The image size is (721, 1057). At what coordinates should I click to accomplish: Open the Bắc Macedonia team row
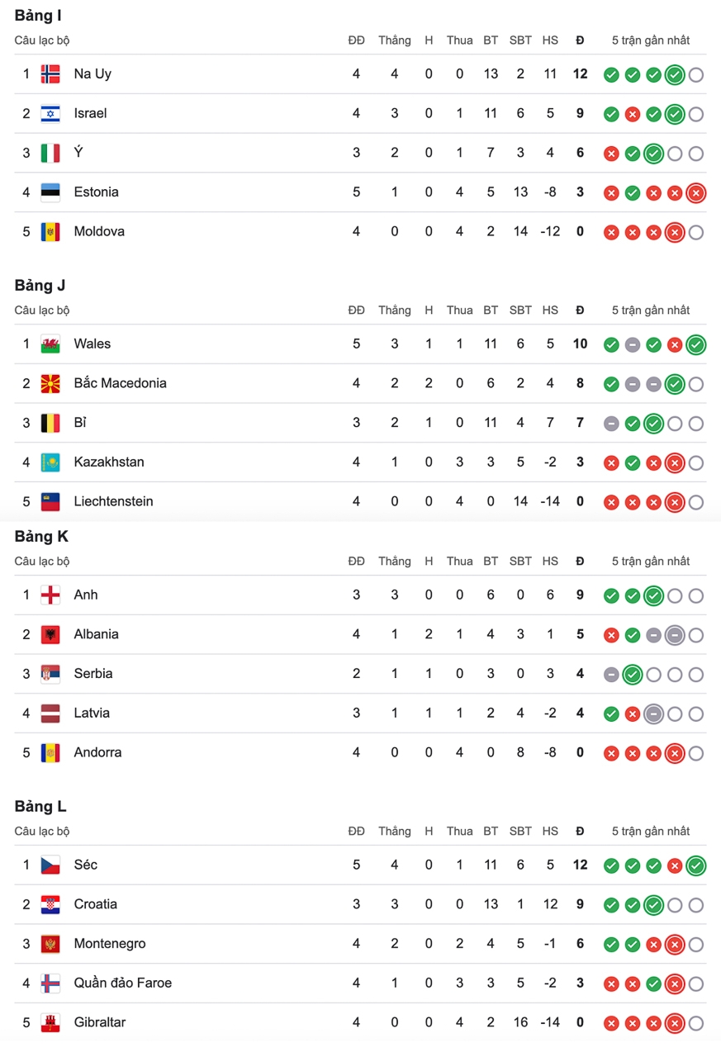(360, 383)
